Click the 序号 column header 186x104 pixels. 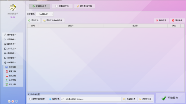click(x=33, y=26)
